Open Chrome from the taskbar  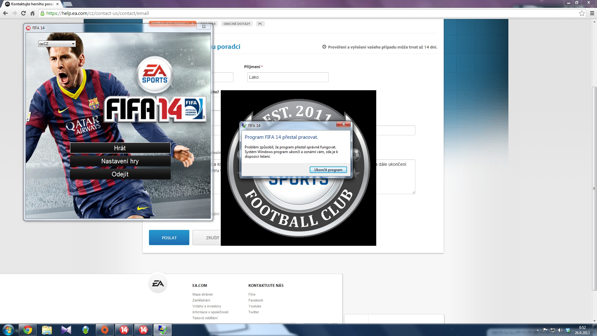pos(28,330)
